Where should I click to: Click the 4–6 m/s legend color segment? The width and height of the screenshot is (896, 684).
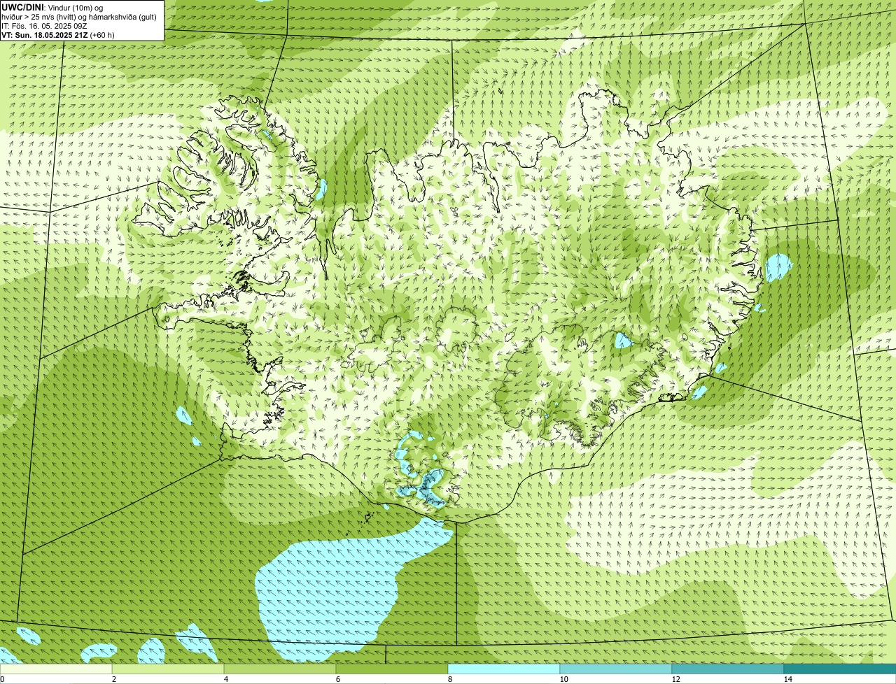[280, 669]
